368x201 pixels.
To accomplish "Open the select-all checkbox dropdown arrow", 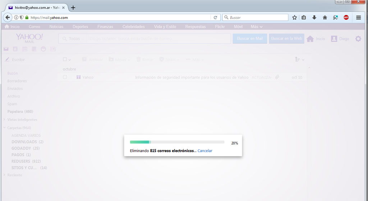I will pyautogui.click(x=69, y=60).
